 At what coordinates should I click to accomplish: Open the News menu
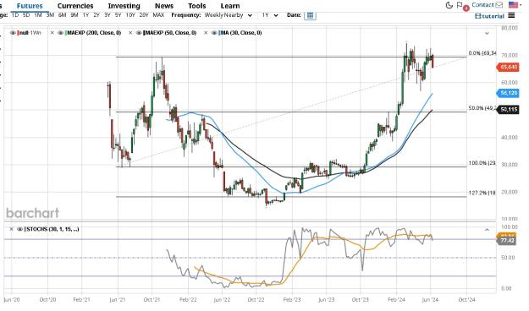click(164, 6)
